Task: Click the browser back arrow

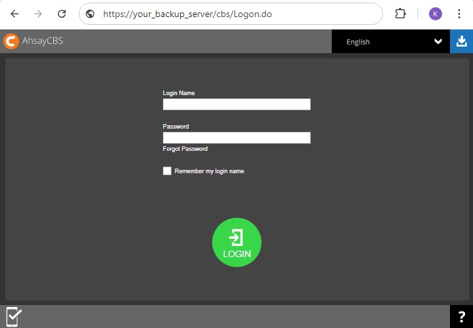Action: click(x=14, y=14)
